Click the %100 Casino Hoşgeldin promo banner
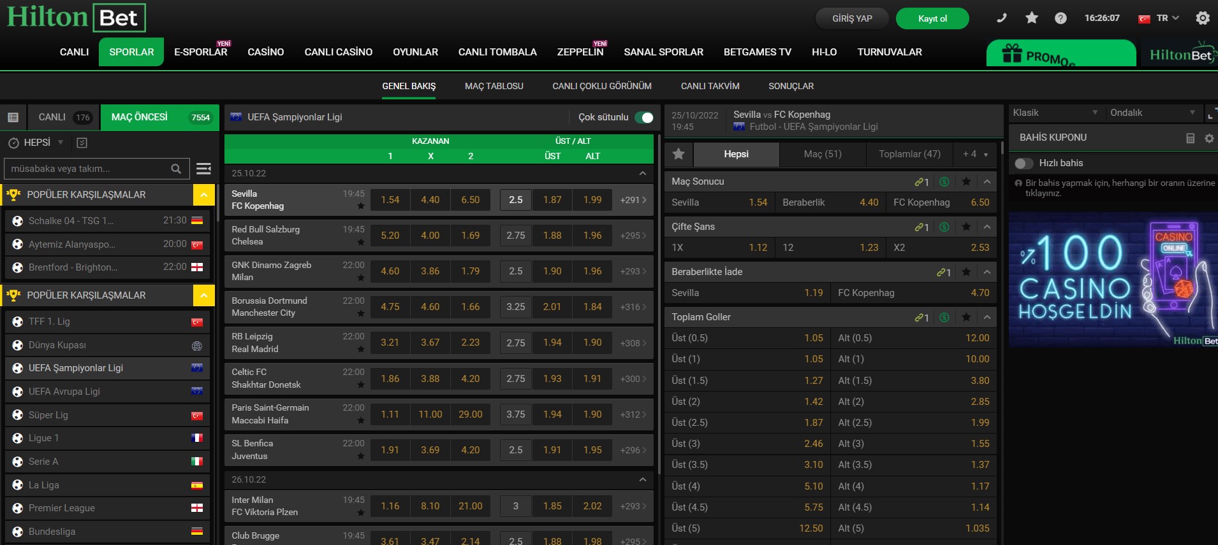Image resolution: width=1218 pixels, height=545 pixels. pyautogui.click(x=1113, y=280)
